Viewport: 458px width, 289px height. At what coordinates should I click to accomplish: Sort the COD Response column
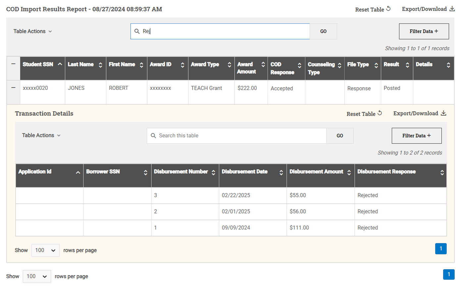click(x=299, y=65)
